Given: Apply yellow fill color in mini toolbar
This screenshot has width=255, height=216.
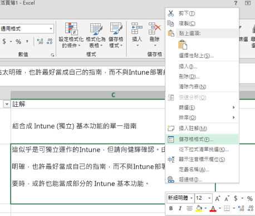Looking at the screenshot, I should tap(199, 208).
